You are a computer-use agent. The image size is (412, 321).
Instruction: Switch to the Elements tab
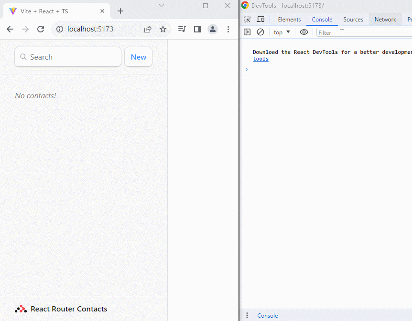click(289, 20)
